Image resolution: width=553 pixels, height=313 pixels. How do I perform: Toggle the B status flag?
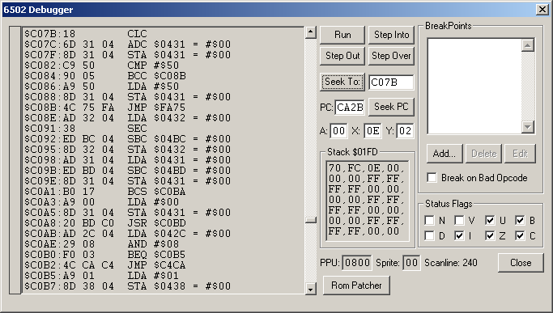520,221
